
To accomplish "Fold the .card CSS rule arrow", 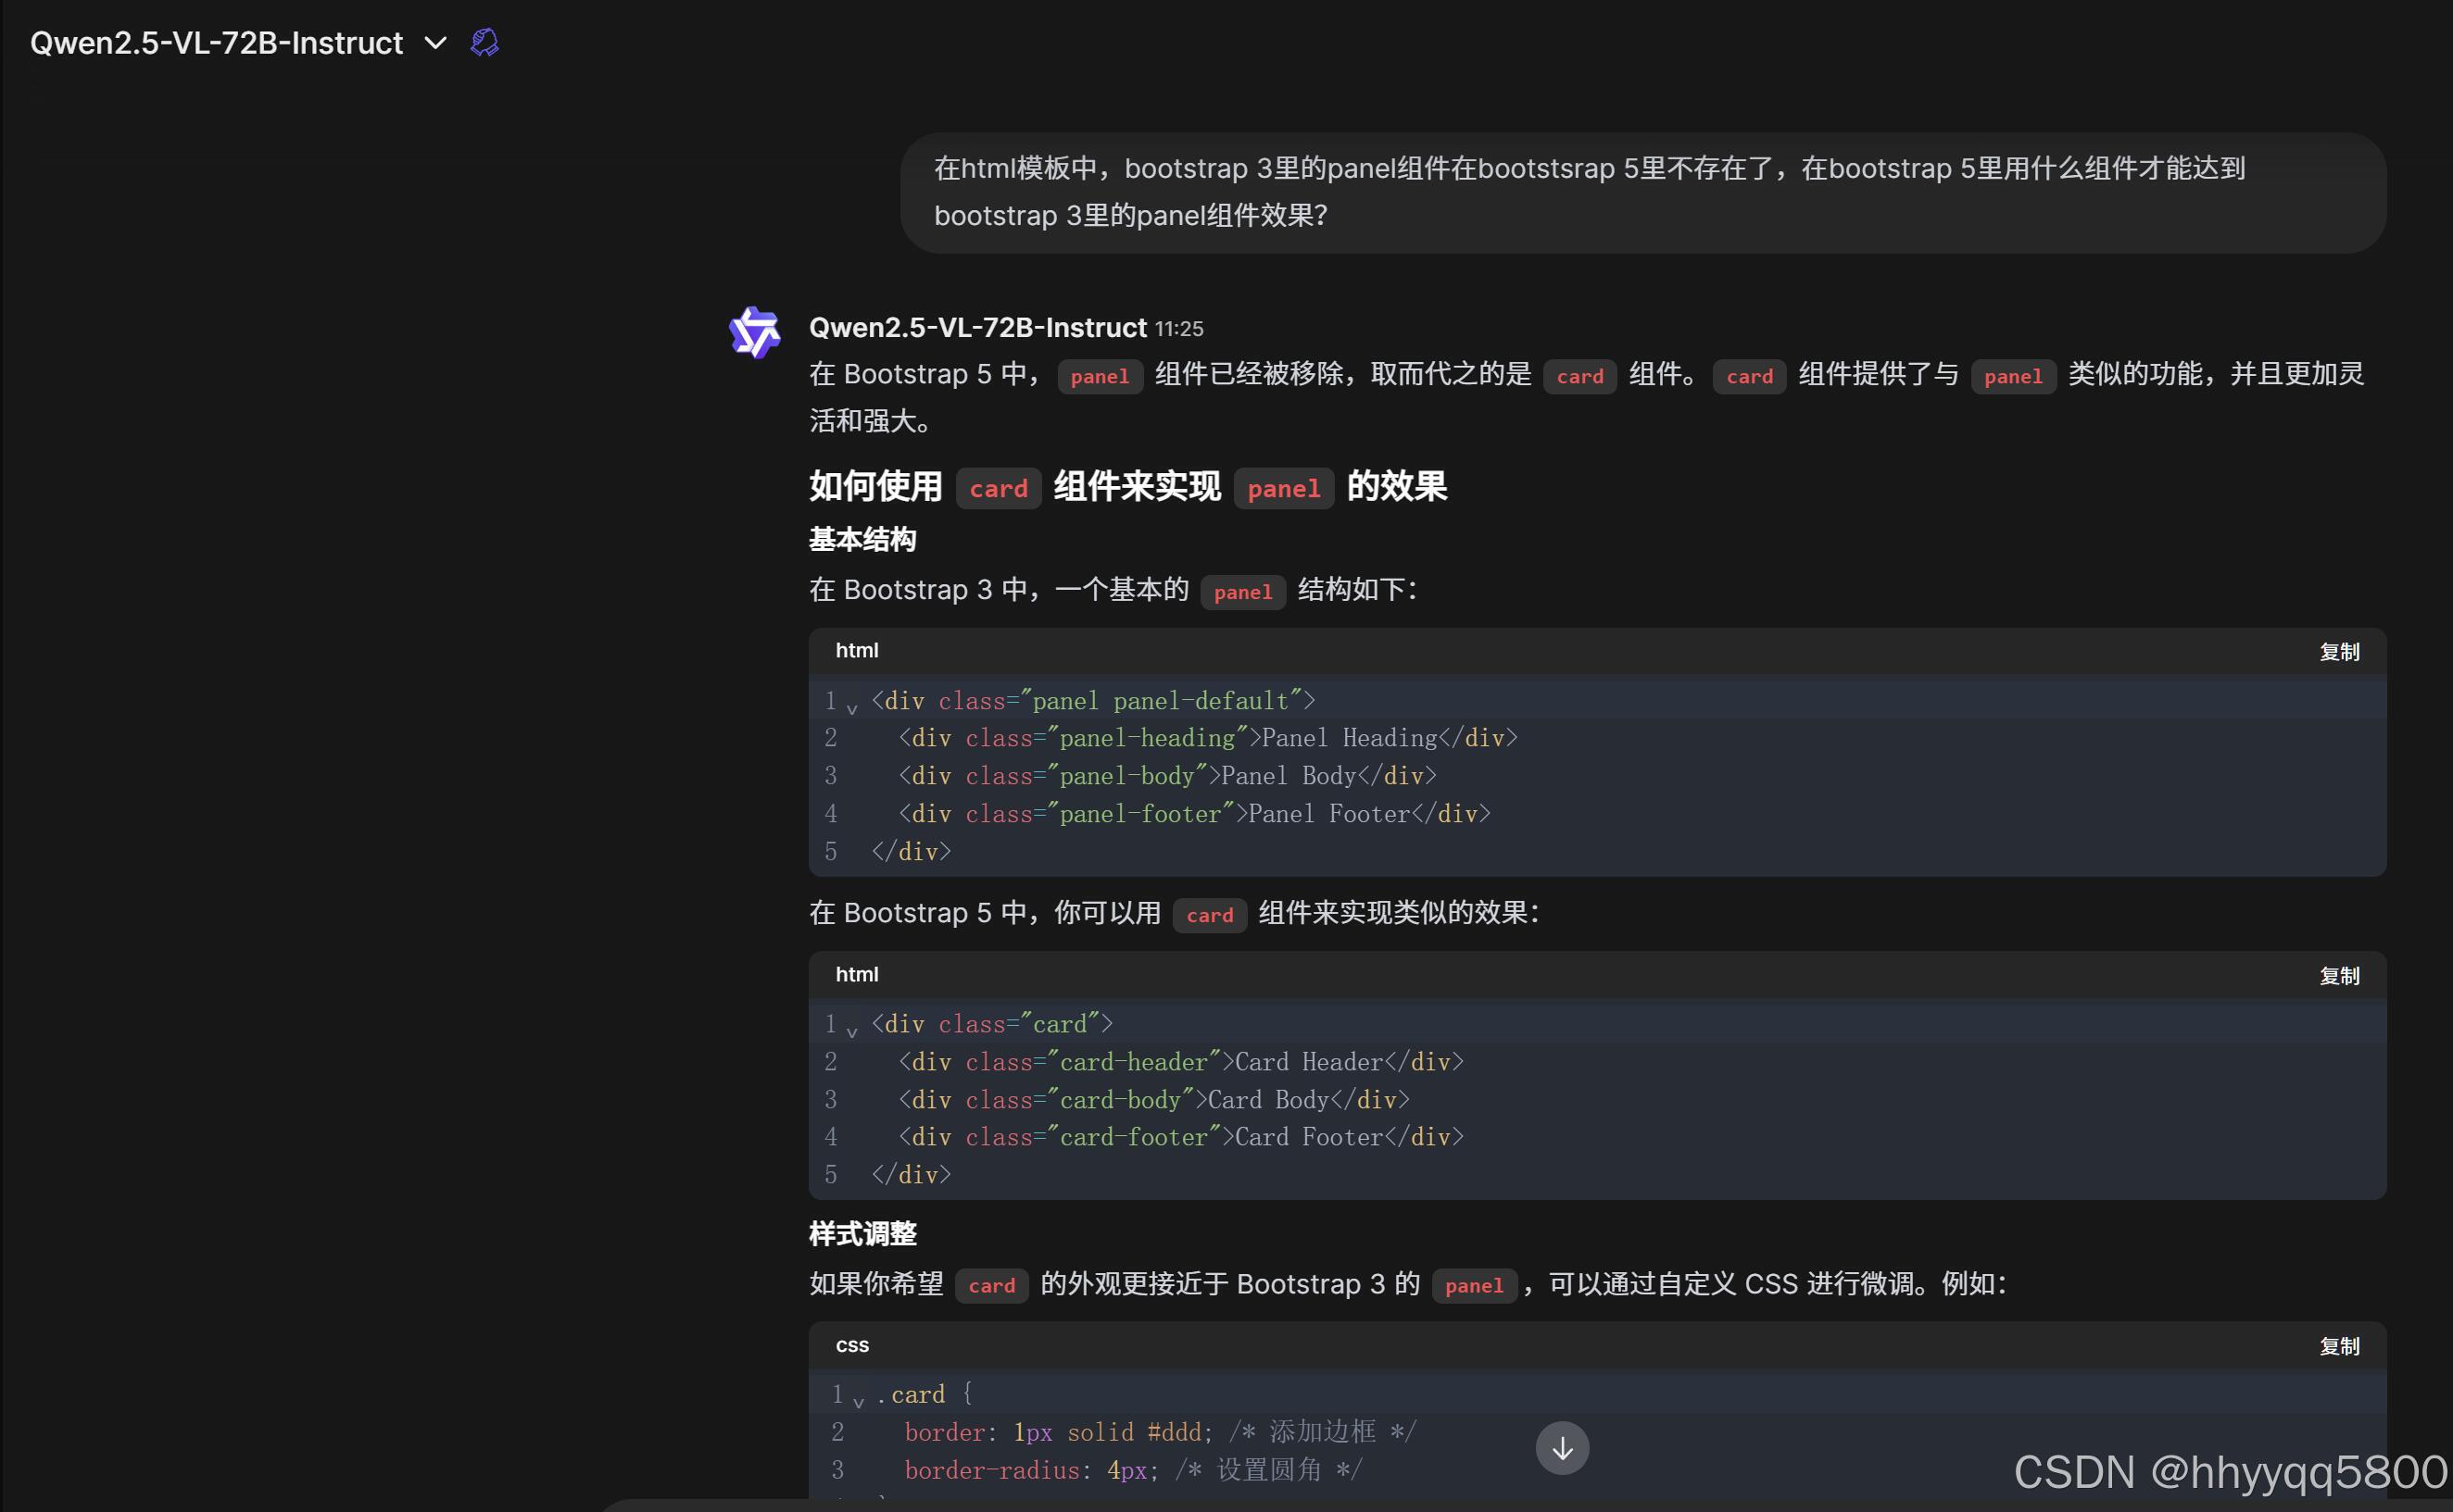I will tap(859, 1402).
